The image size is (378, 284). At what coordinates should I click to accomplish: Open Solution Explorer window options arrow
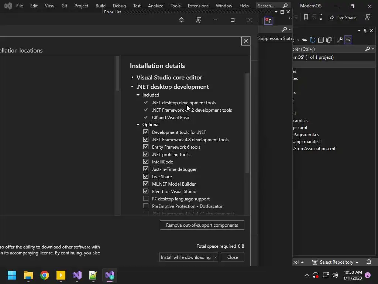359,31
